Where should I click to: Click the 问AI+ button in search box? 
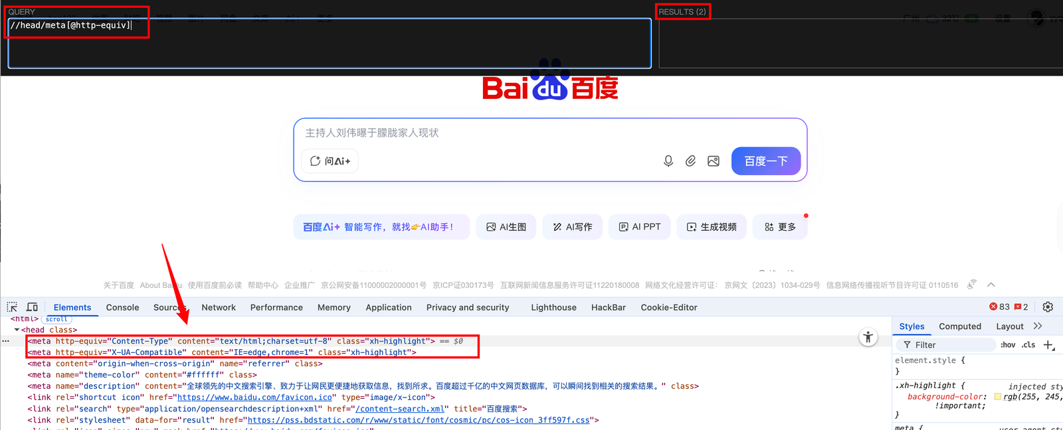click(330, 161)
